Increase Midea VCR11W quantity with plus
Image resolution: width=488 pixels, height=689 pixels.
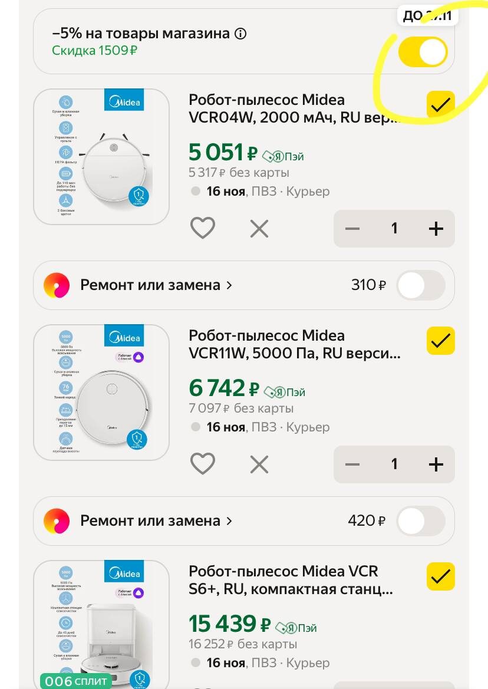click(436, 464)
